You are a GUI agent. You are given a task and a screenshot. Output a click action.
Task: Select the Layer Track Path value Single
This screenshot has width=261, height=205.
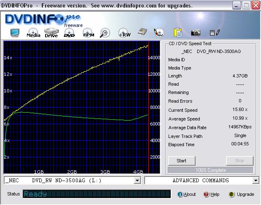click(240, 135)
